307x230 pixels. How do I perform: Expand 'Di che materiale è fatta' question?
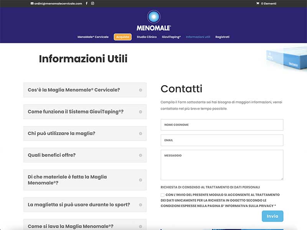point(68,180)
